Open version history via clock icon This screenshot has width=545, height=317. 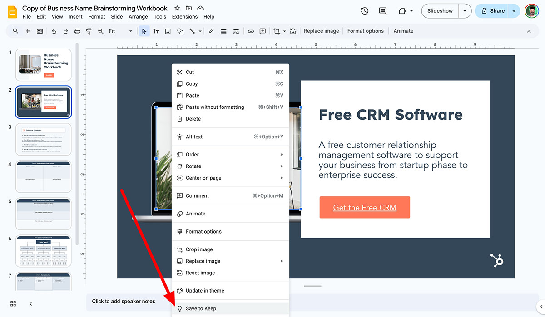tap(364, 11)
